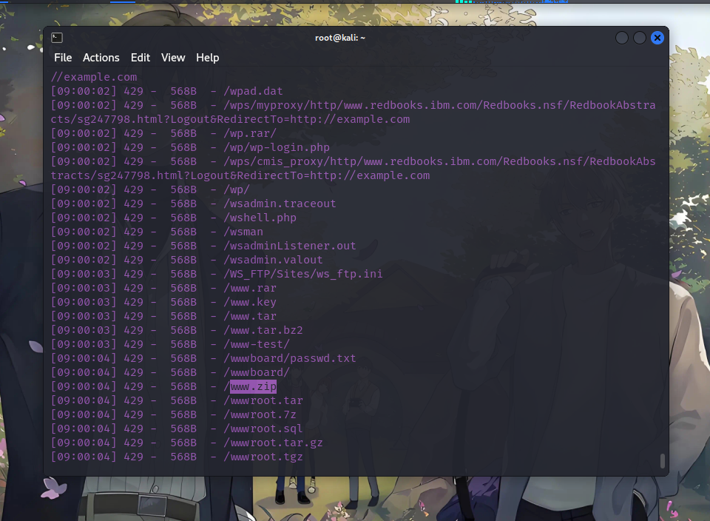710x521 pixels.
Task: Minimize the terminal window
Action: (622, 38)
